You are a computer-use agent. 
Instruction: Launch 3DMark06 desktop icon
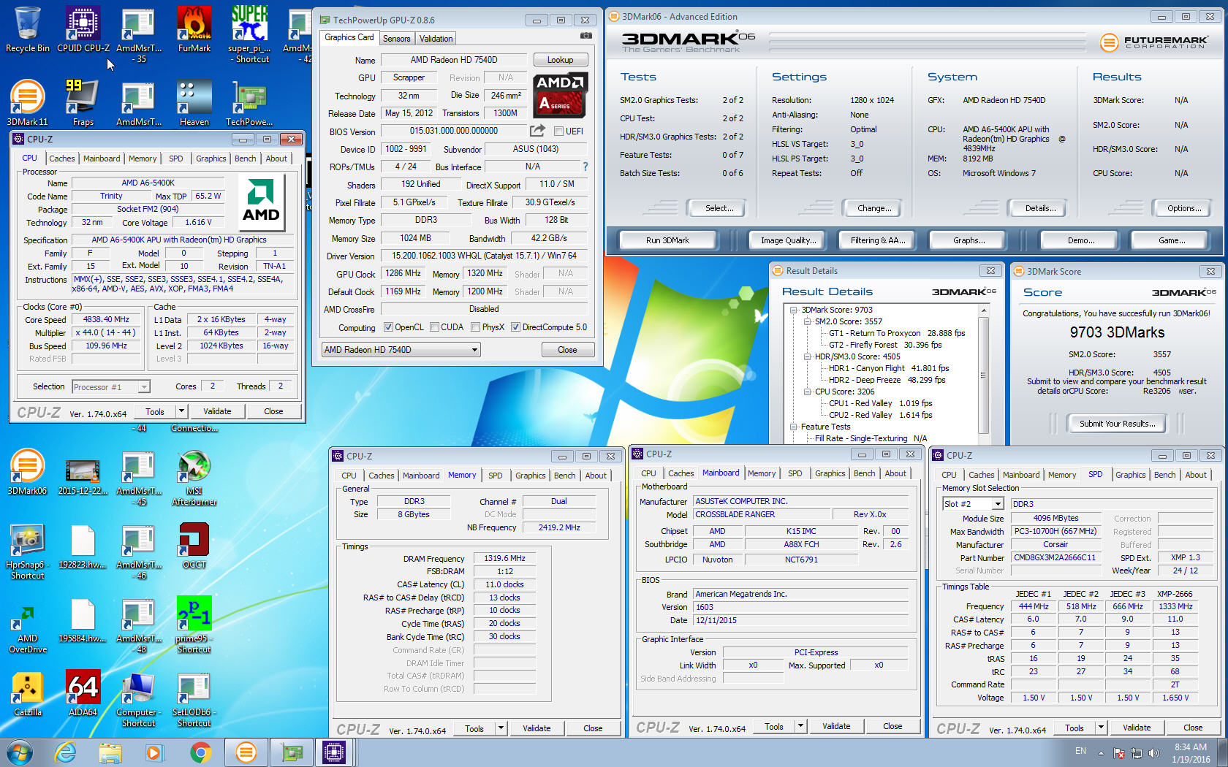[28, 473]
